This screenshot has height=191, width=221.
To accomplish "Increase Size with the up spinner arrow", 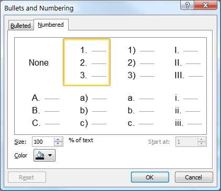I will 58,140.
